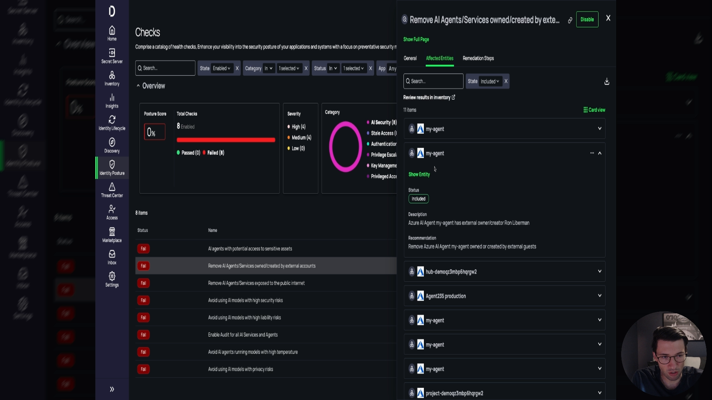Expand the hub-demoqz3mbp6hqrgw2 entity
Screen dimensions: 712x400
pyautogui.click(x=600, y=271)
